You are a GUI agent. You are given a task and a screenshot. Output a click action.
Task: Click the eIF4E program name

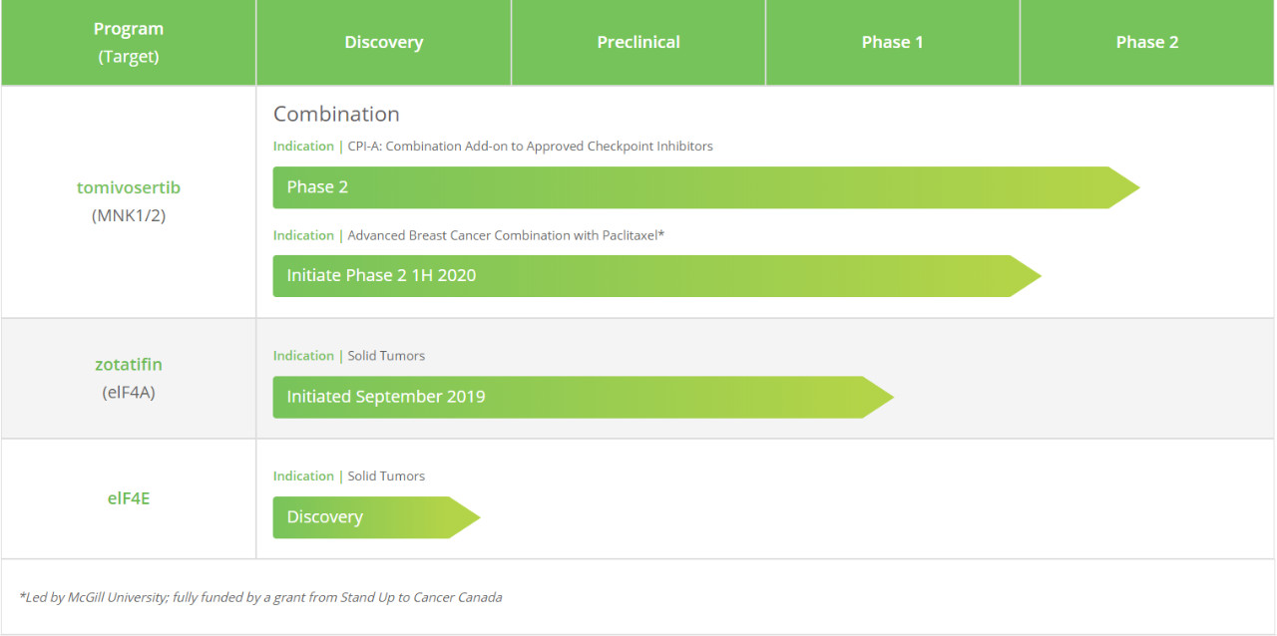[129, 497]
